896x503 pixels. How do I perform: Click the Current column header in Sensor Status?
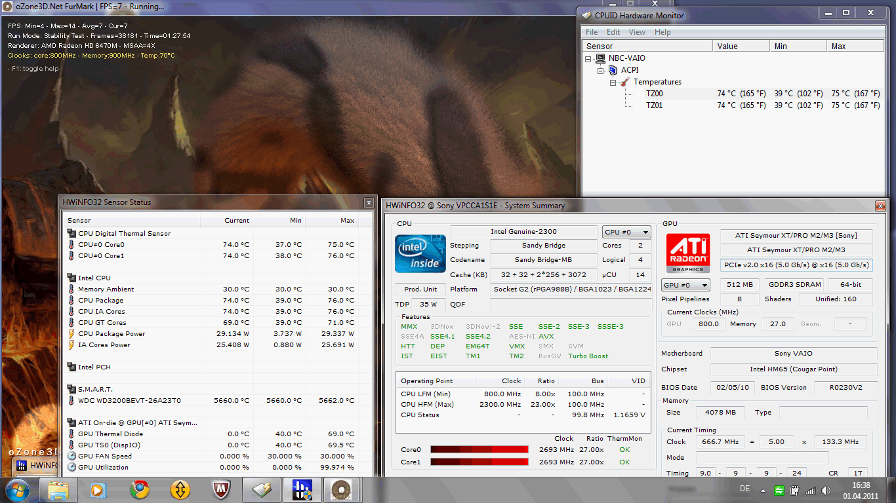227,220
